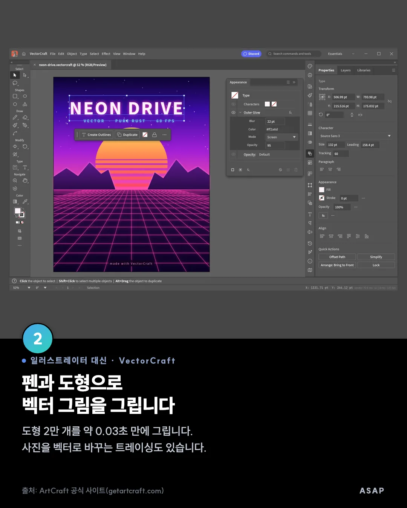Activate the Zoom tool
407x508 pixels.
15,181
